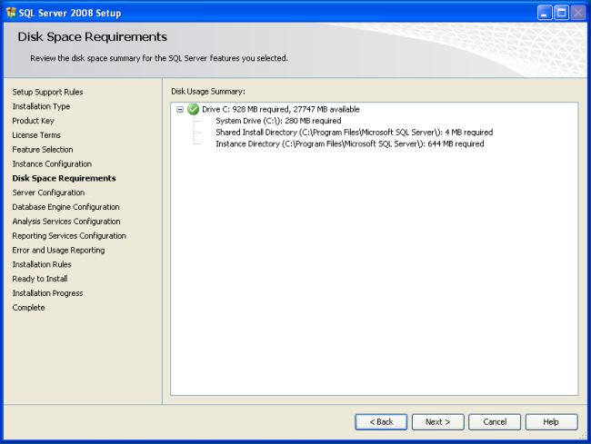Select Installation Rules step
Viewport: 591px width, 444px height.
pyautogui.click(x=42, y=264)
